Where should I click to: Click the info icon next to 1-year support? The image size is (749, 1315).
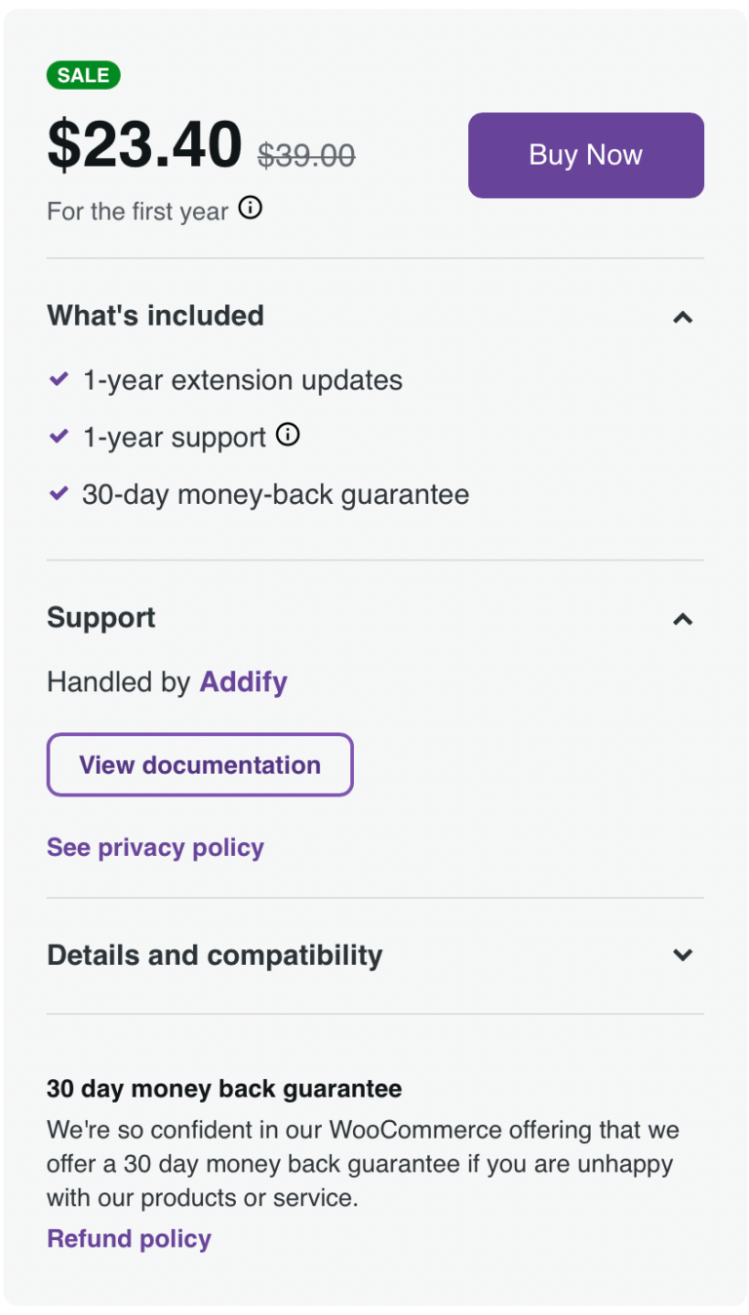(288, 435)
